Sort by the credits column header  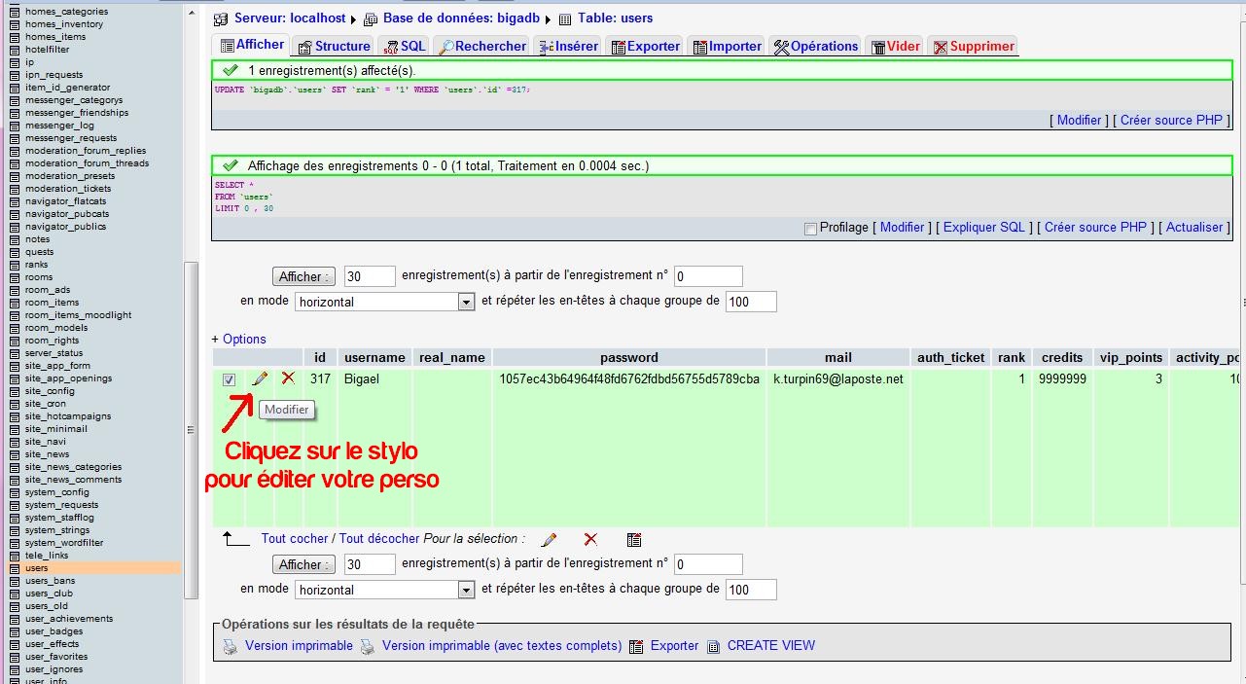(x=1062, y=357)
